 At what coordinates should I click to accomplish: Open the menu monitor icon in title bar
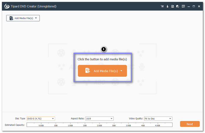[183, 6]
